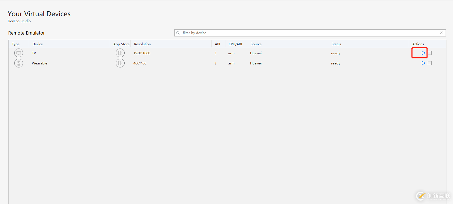Click the API value '3' in Wearable row
Image resolution: width=453 pixels, height=204 pixels.
[x=216, y=63]
